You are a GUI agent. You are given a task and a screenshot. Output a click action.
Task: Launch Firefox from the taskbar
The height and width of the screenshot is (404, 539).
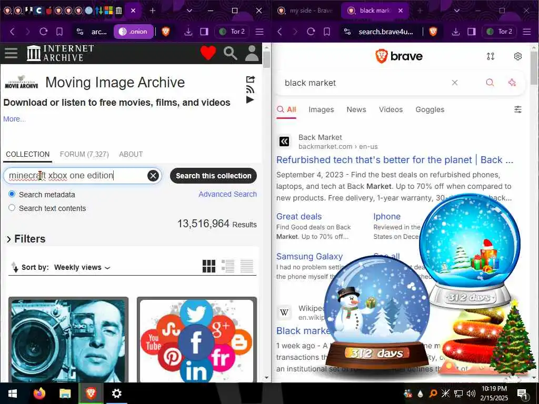(x=39, y=393)
